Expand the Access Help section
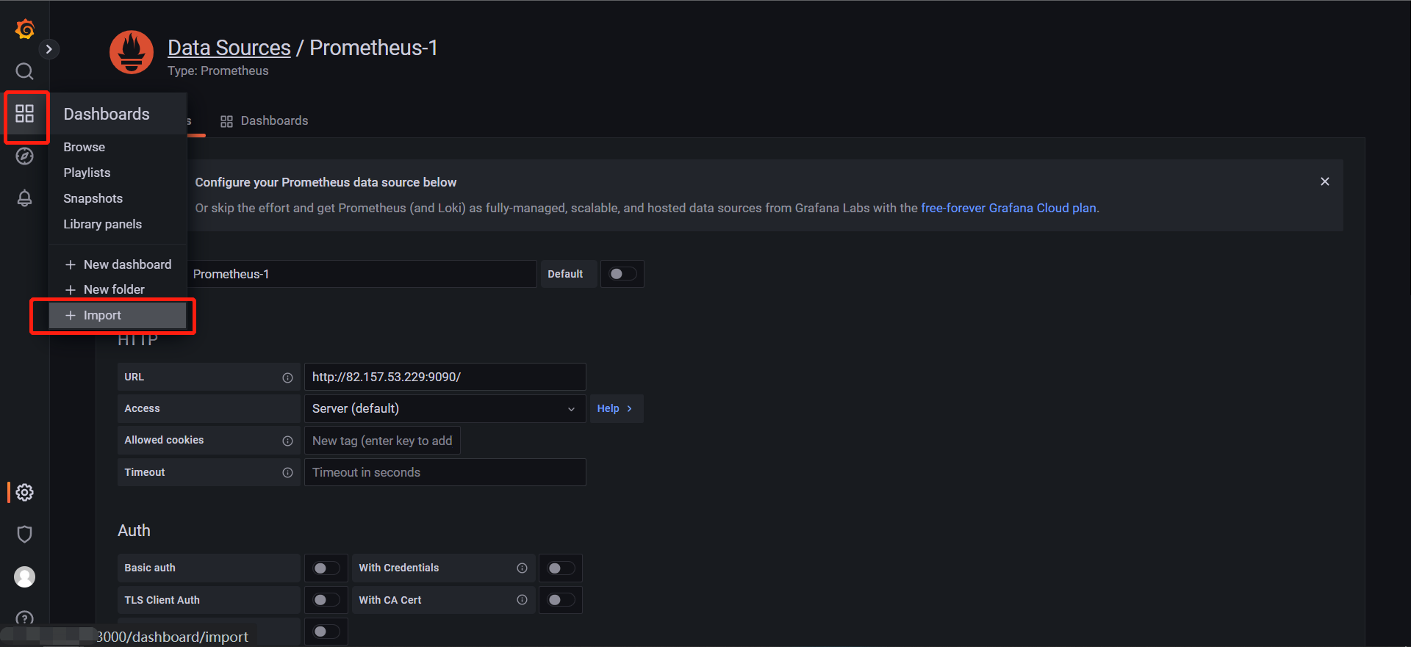Screen dimensions: 1411x647 coord(617,408)
